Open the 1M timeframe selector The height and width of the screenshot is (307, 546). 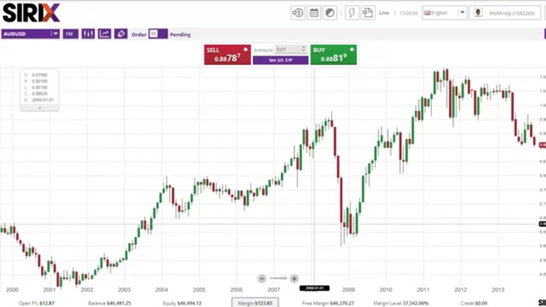point(70,34)
